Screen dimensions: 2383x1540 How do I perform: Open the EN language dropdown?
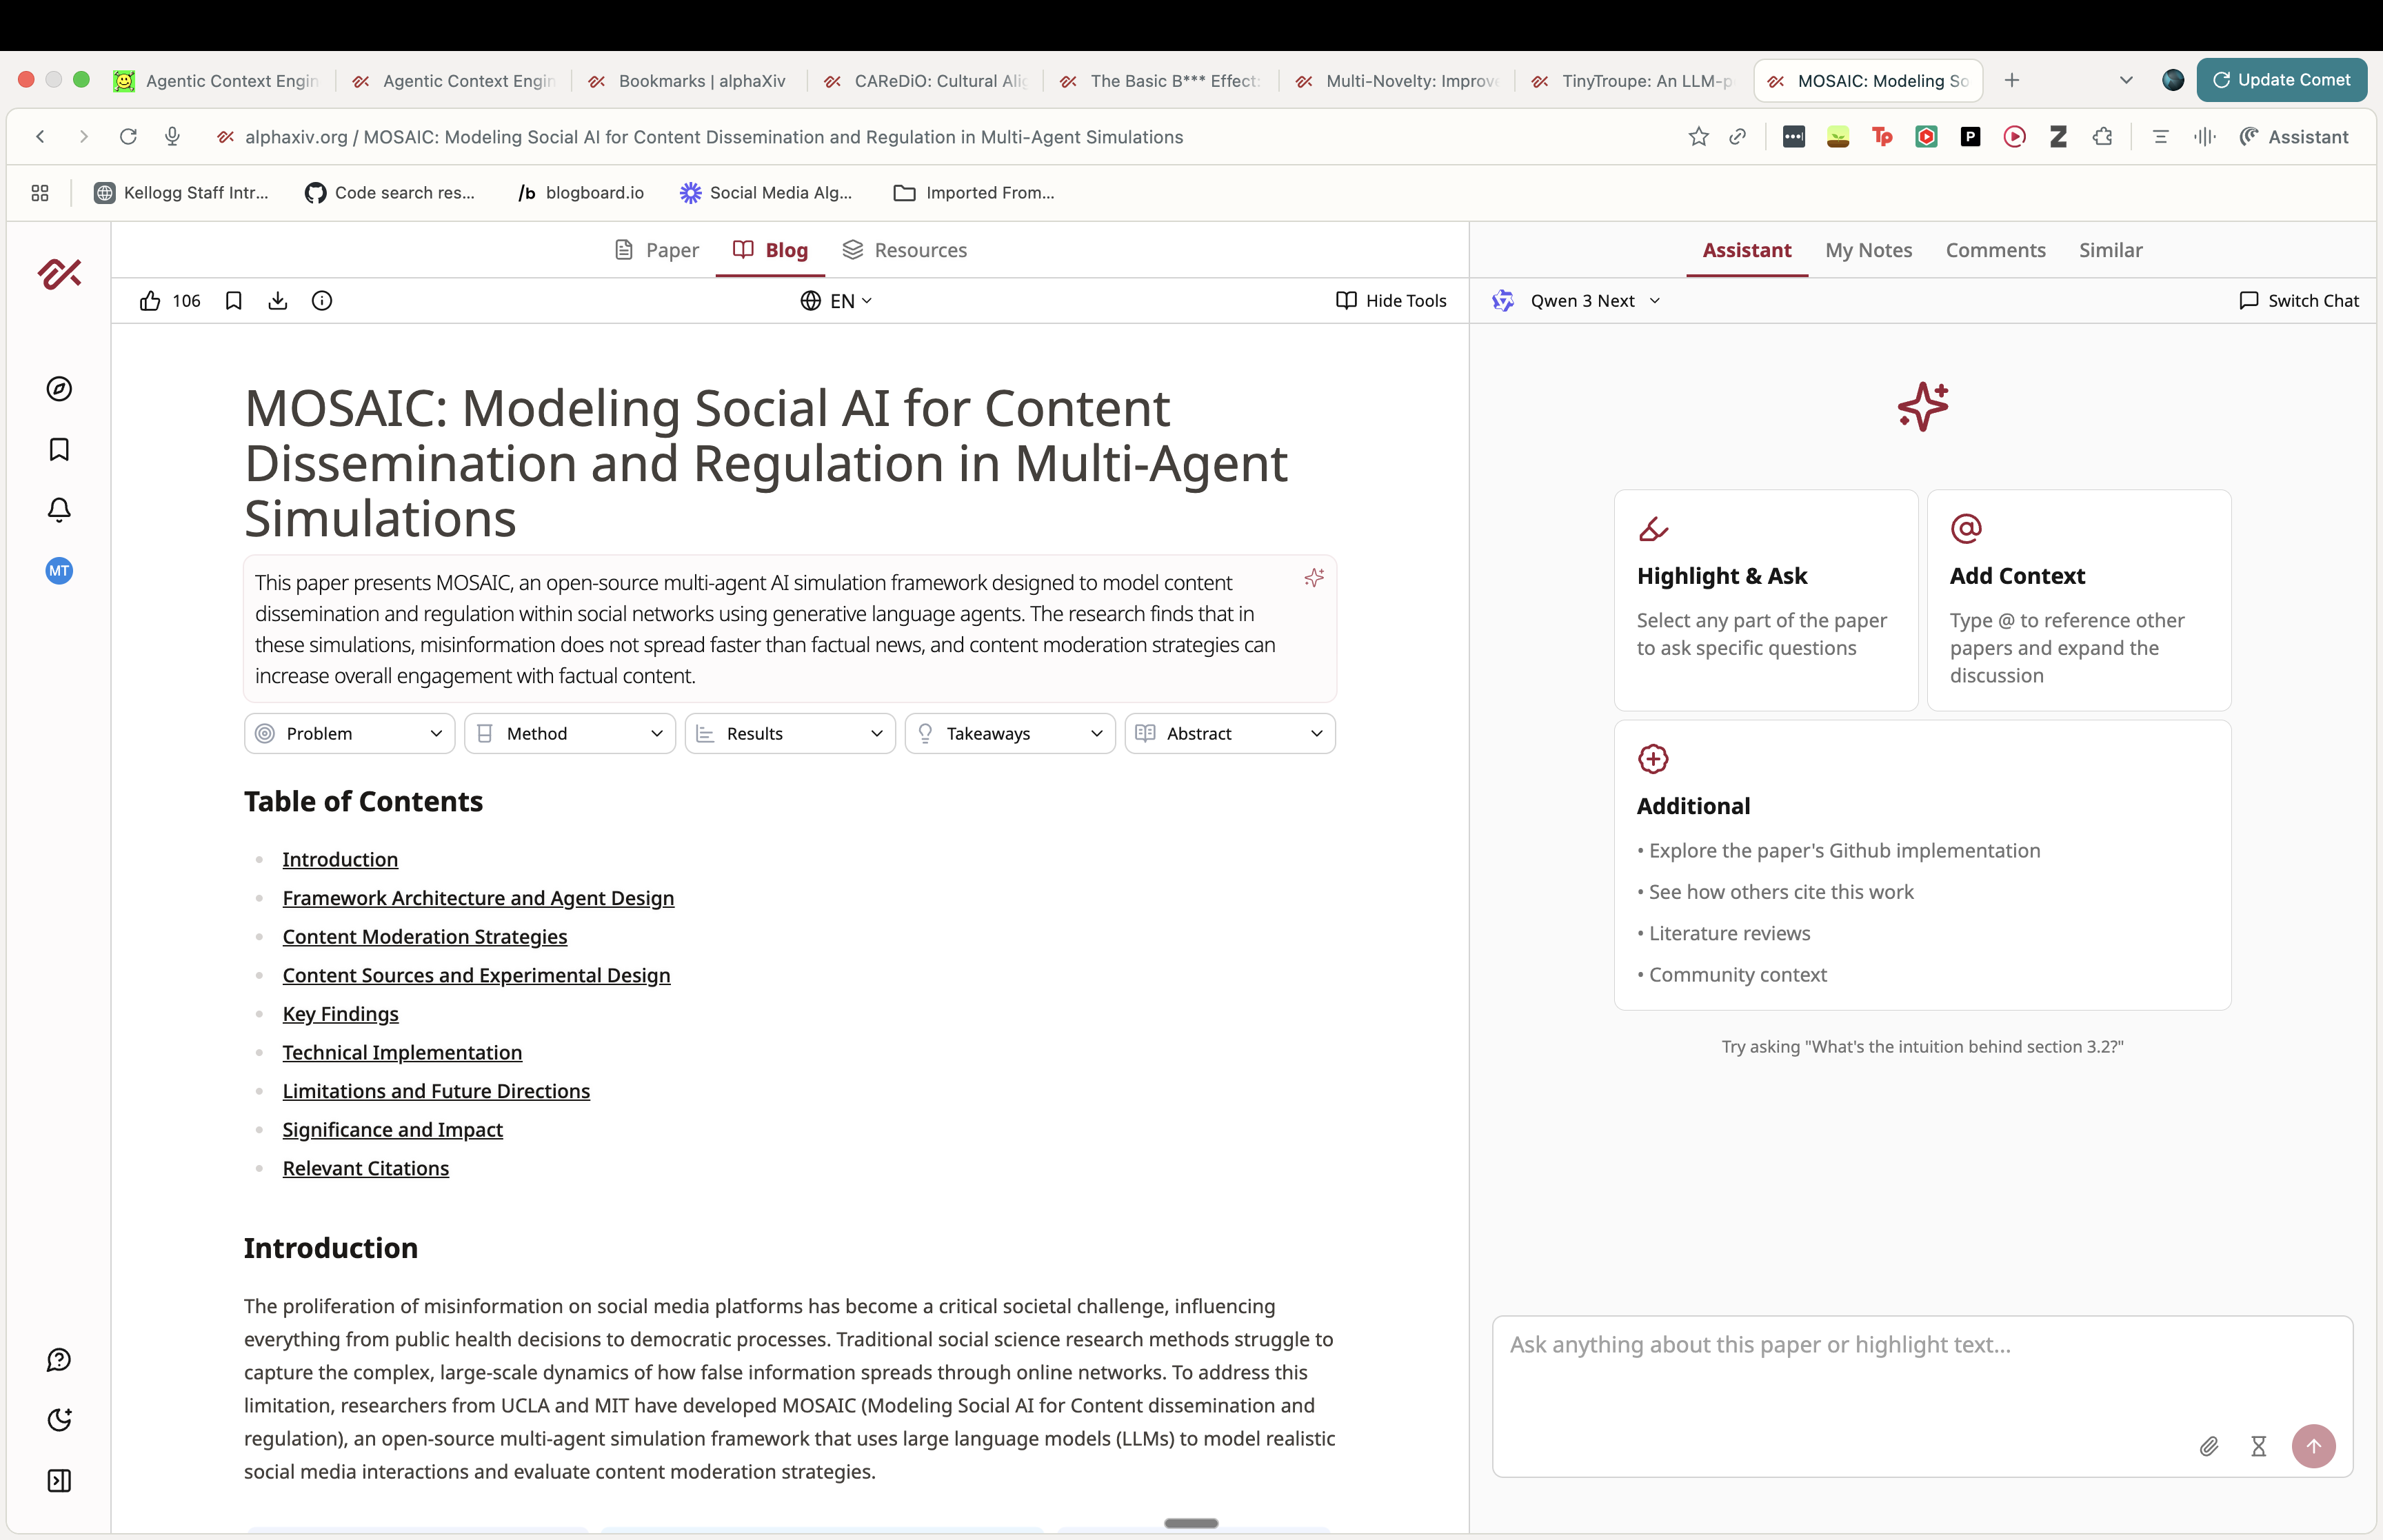click(837, 301)
